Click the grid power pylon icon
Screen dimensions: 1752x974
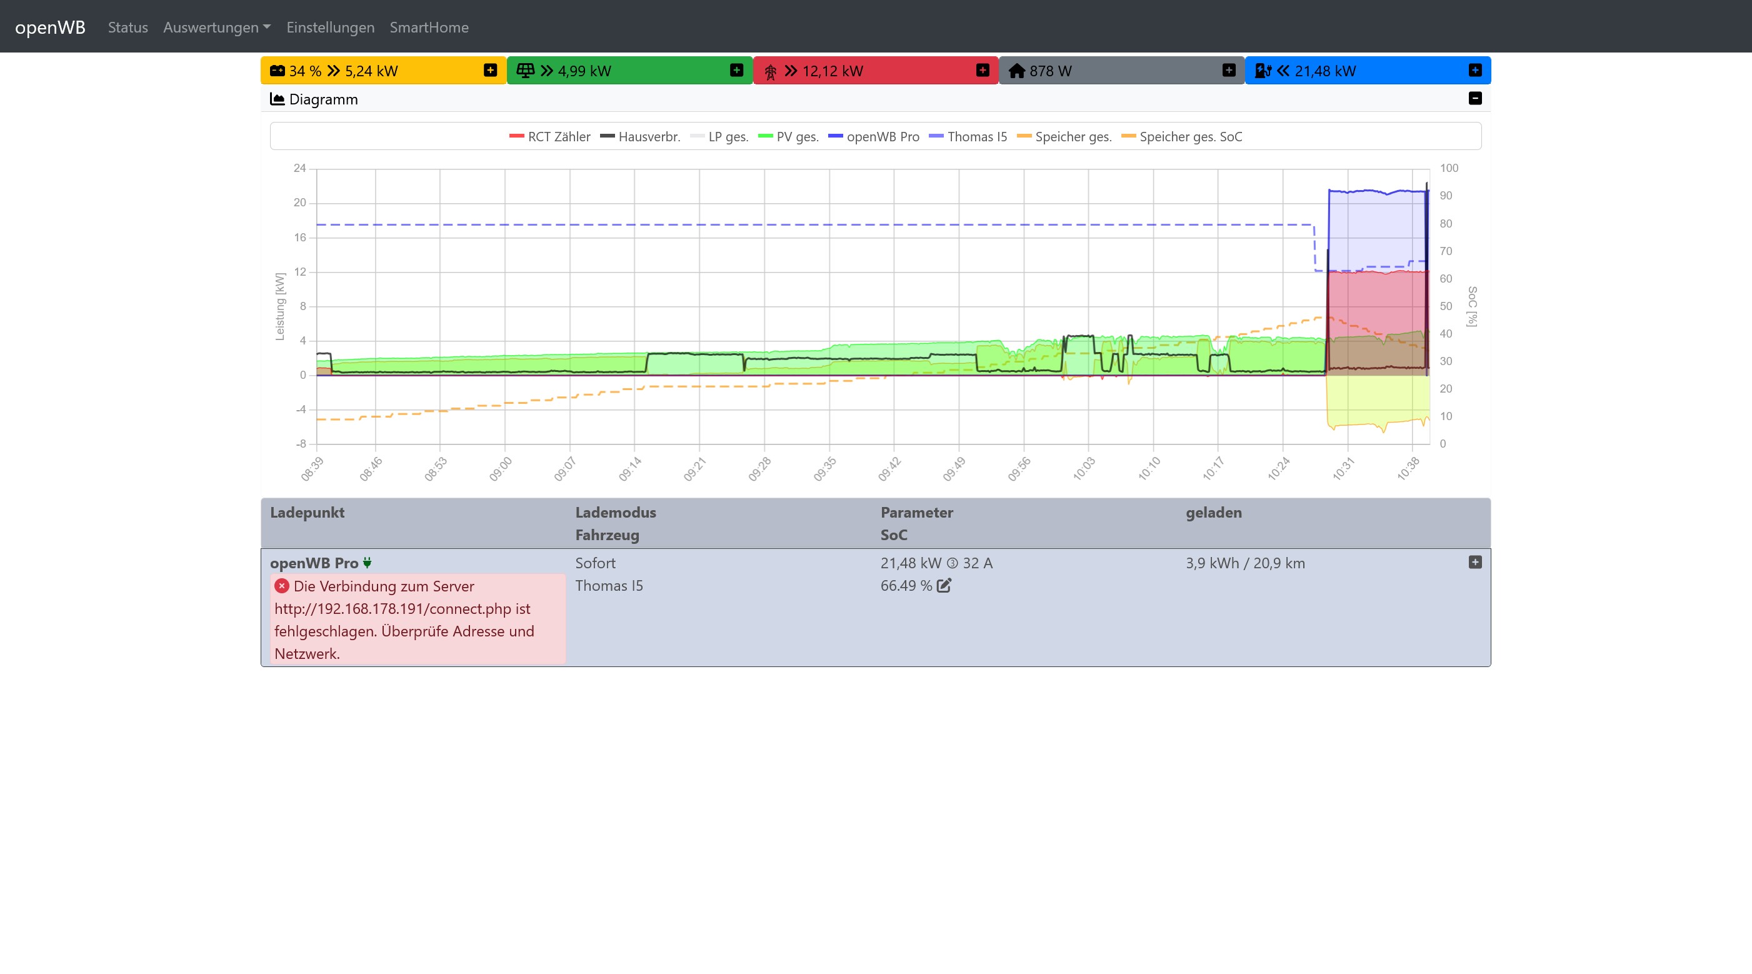[771, 71]
